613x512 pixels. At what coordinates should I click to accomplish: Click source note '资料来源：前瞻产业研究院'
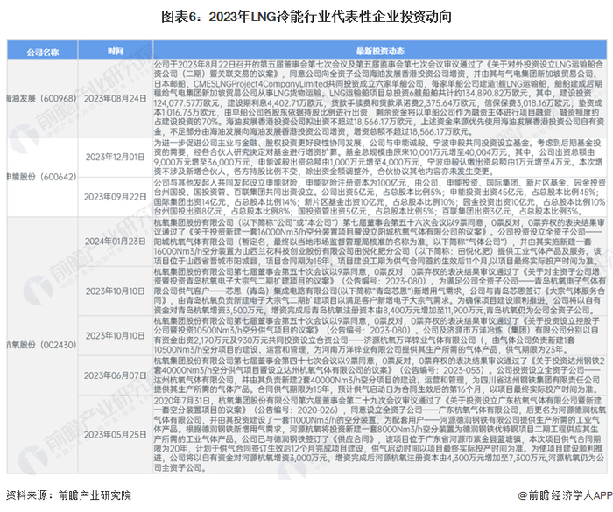69,495
